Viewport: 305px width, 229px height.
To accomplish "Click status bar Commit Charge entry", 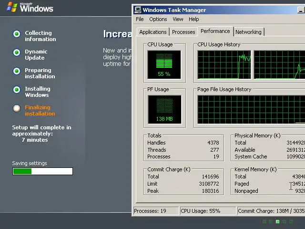I will pyautogui.click(x=271, y=211).
